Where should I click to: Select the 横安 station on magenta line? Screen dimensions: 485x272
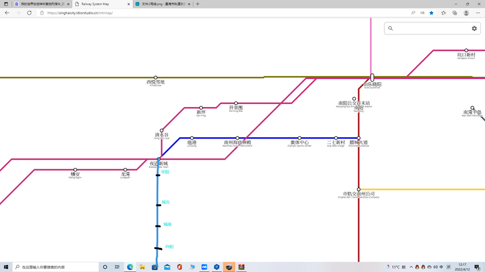point(75,170)
